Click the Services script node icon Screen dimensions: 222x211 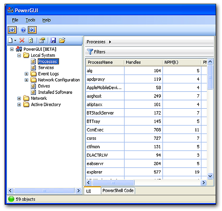point(33,67)
